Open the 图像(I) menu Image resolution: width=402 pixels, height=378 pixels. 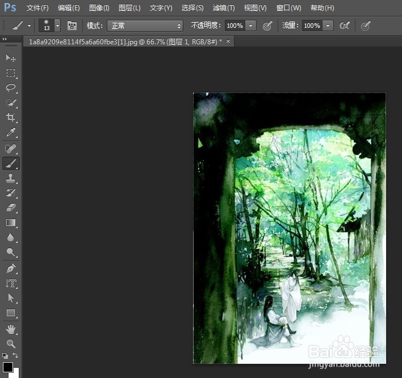(x=99, y=8)
